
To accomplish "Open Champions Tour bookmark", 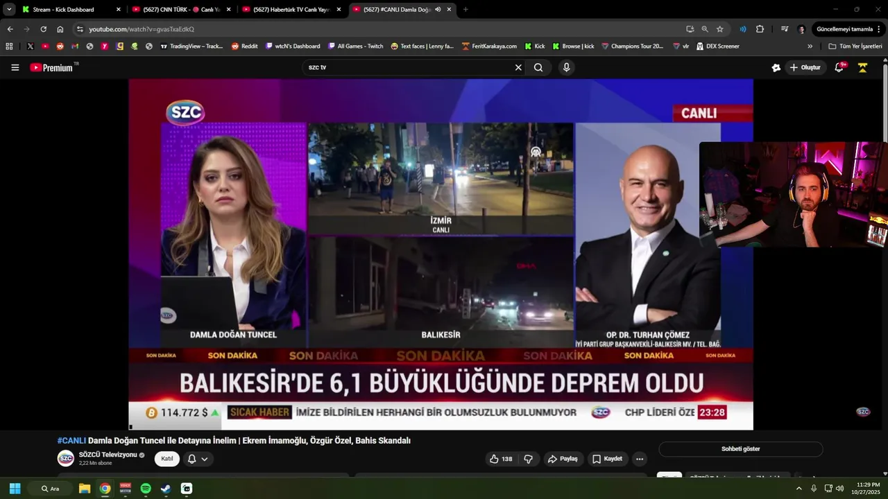I will [x=633, y=46].
